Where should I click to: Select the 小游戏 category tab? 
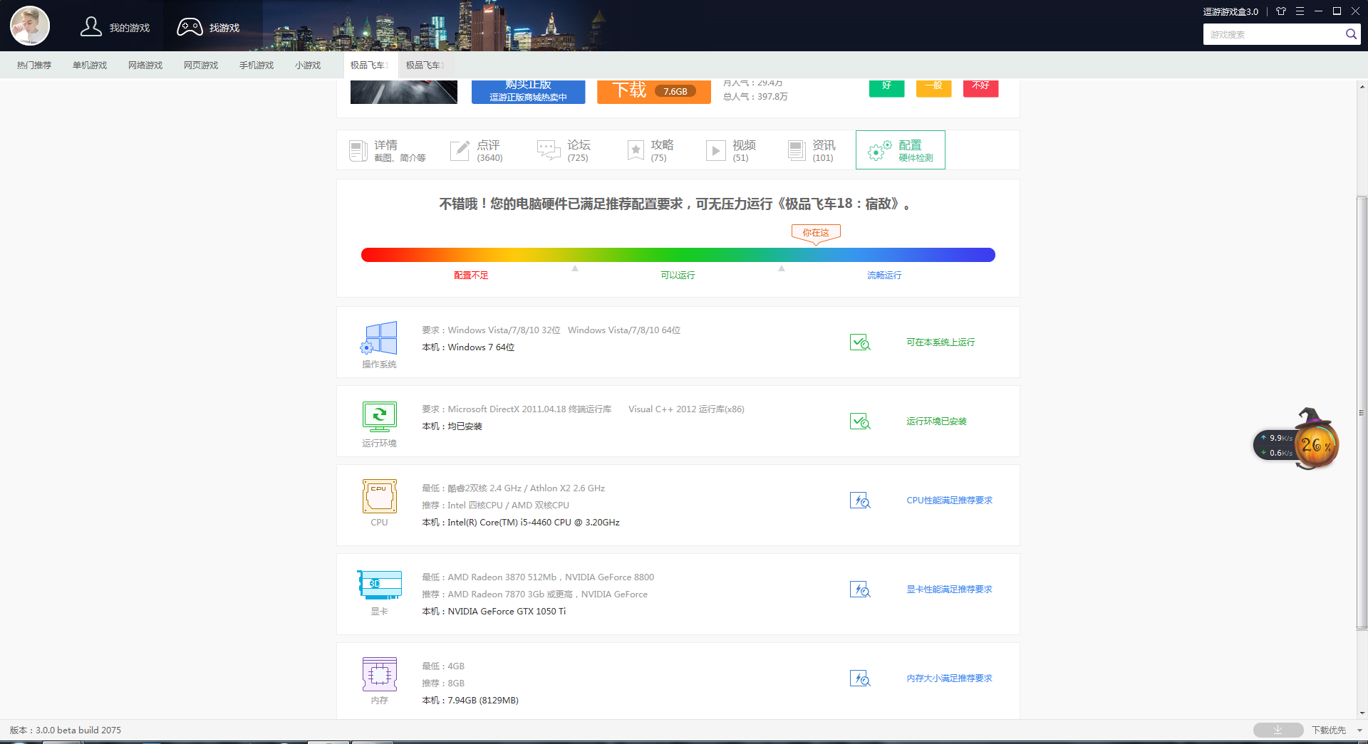tap(308, 65)
